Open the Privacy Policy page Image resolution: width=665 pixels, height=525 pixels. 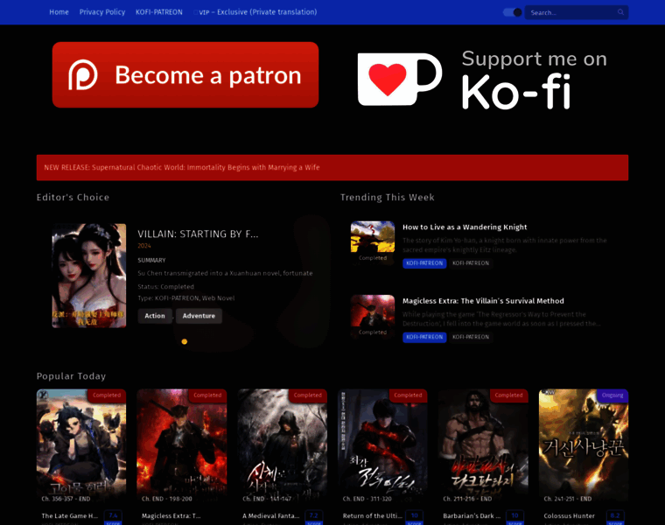click(x=102, y=12)
